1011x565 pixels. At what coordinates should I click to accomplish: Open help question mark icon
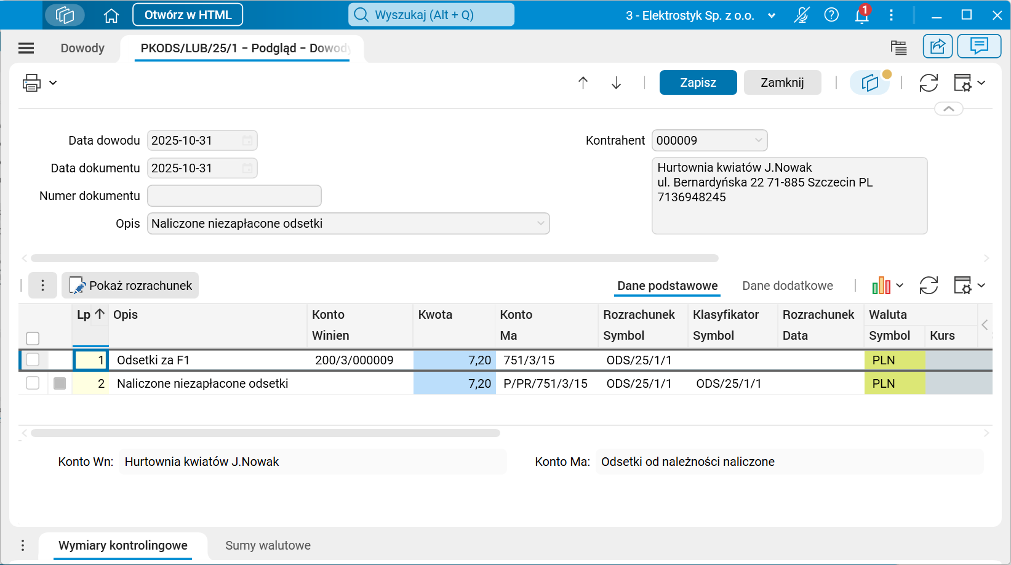click(831, 15)
